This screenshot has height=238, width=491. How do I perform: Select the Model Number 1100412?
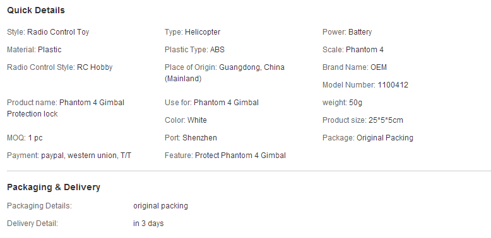coord(365,85)
